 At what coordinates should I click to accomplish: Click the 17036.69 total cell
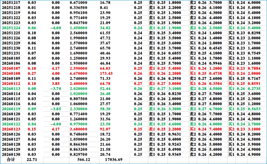point(114,159)
